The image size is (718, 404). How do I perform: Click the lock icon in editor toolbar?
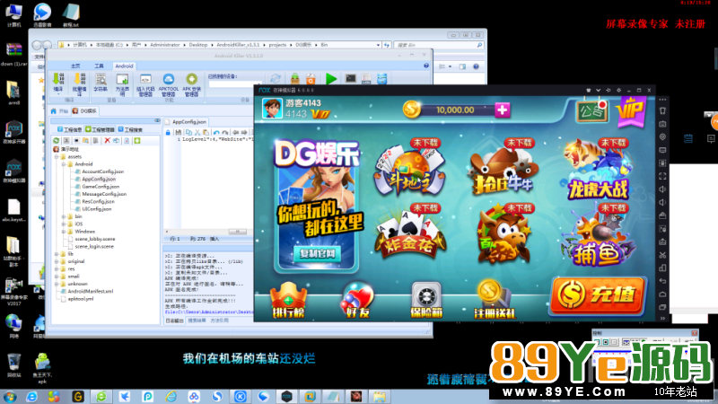(168, 132)
